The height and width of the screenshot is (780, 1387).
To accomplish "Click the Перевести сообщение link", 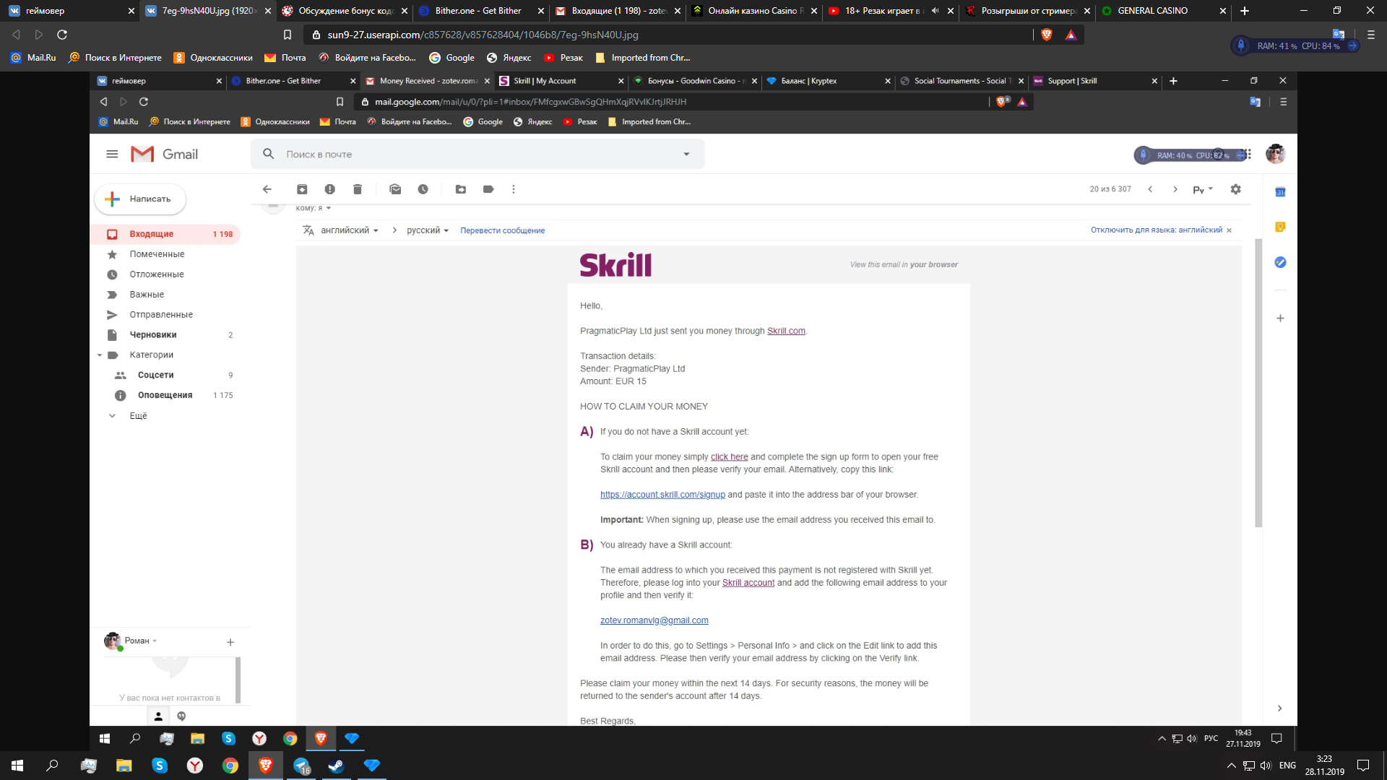I will coord(502,230).
